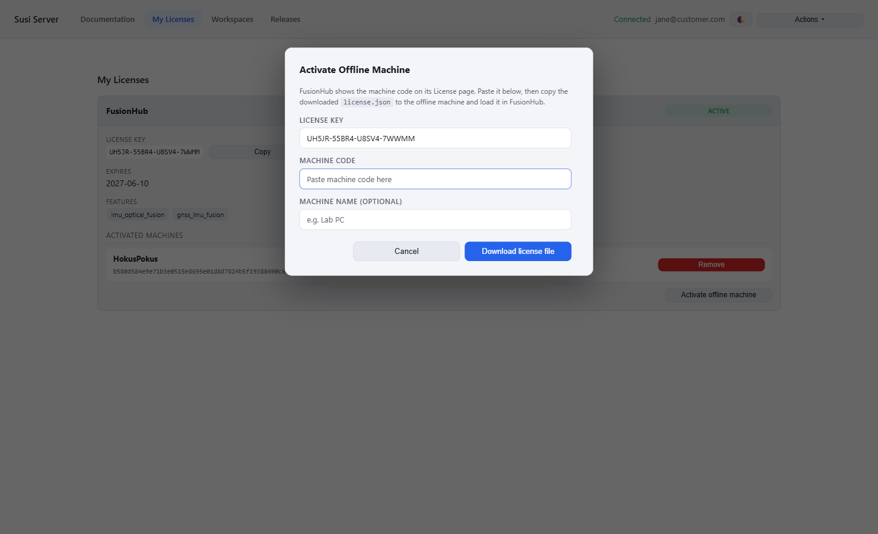
Task: Open the Actions dropdown menu
Action: [810, 20]
